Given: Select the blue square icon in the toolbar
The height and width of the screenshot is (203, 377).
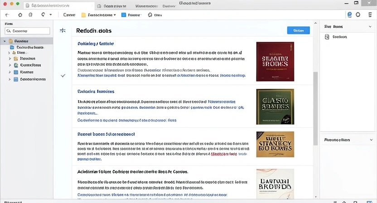Looking at the screenshot, I should 124,15.
